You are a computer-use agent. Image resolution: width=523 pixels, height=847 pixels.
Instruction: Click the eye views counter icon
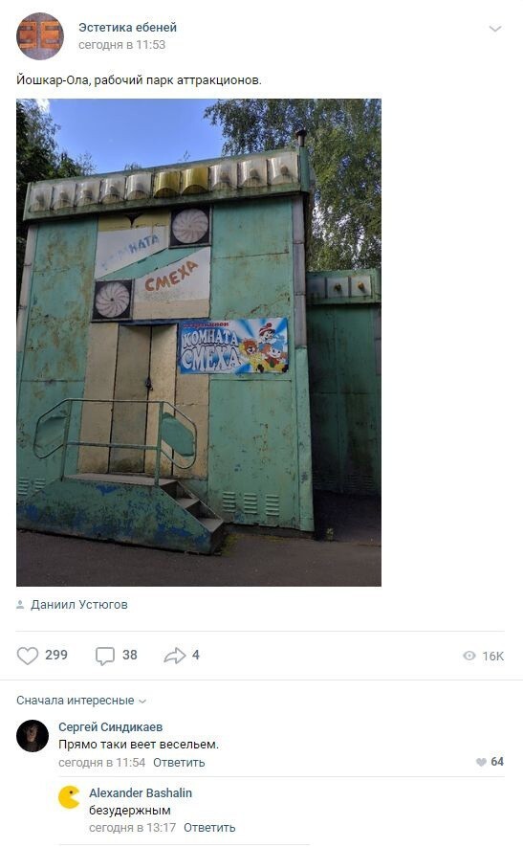tap(469, 656)
